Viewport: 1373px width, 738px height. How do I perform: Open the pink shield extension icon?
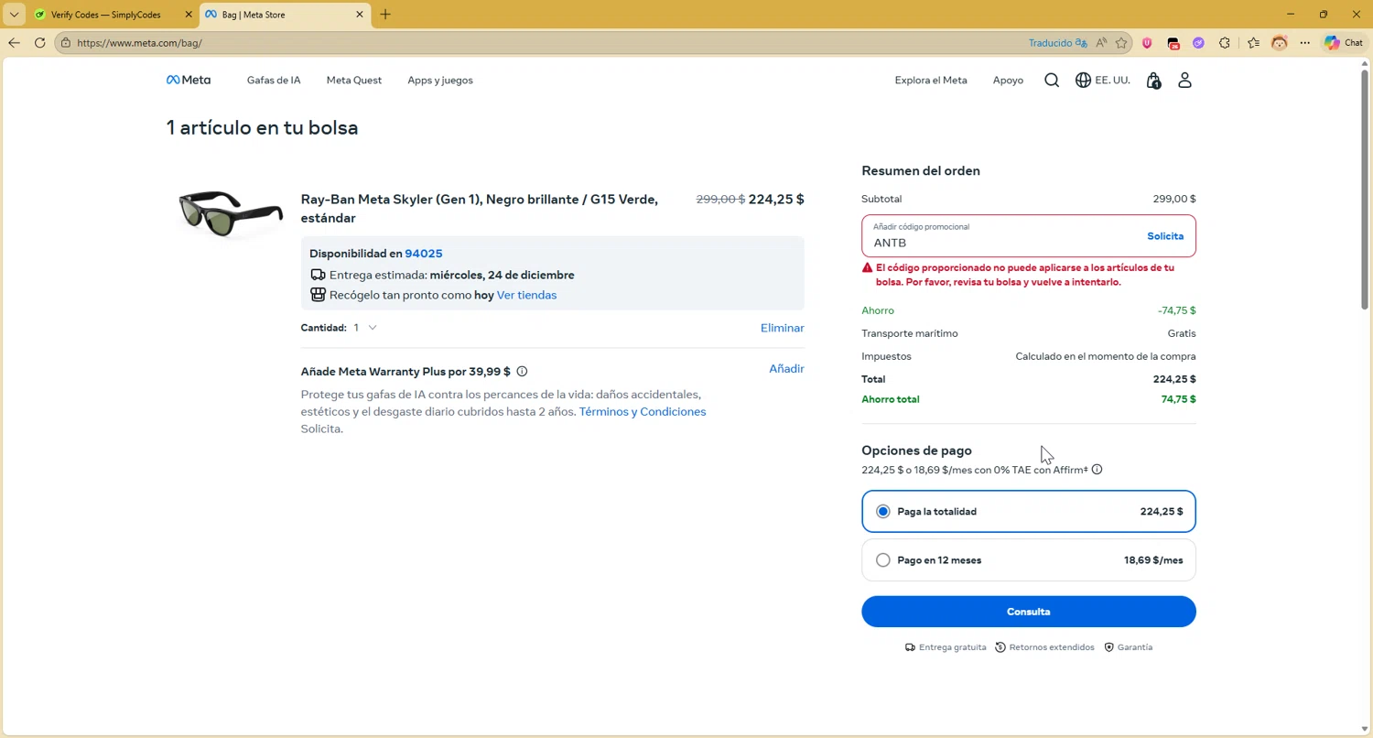1147,42
